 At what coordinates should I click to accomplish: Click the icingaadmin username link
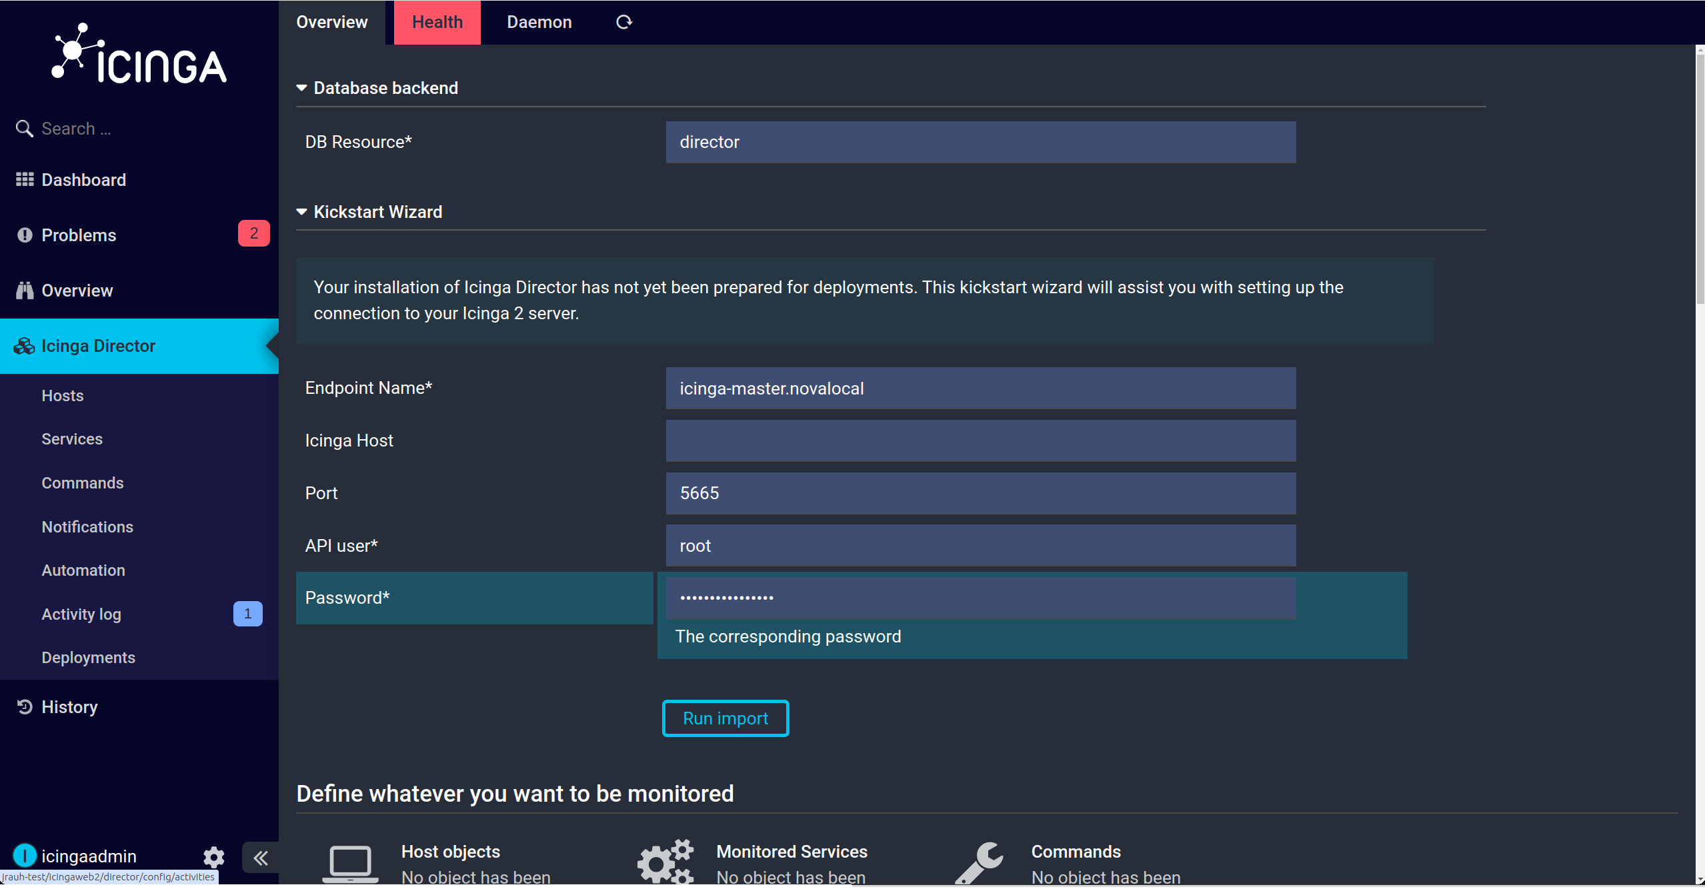pos(89,856)
